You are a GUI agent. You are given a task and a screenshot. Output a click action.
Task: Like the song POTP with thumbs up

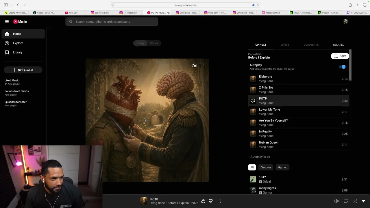click(203, 201)
